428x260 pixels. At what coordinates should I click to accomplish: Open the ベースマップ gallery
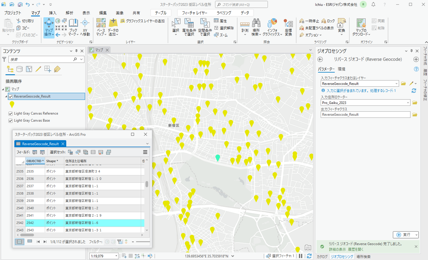click(101, 27)
